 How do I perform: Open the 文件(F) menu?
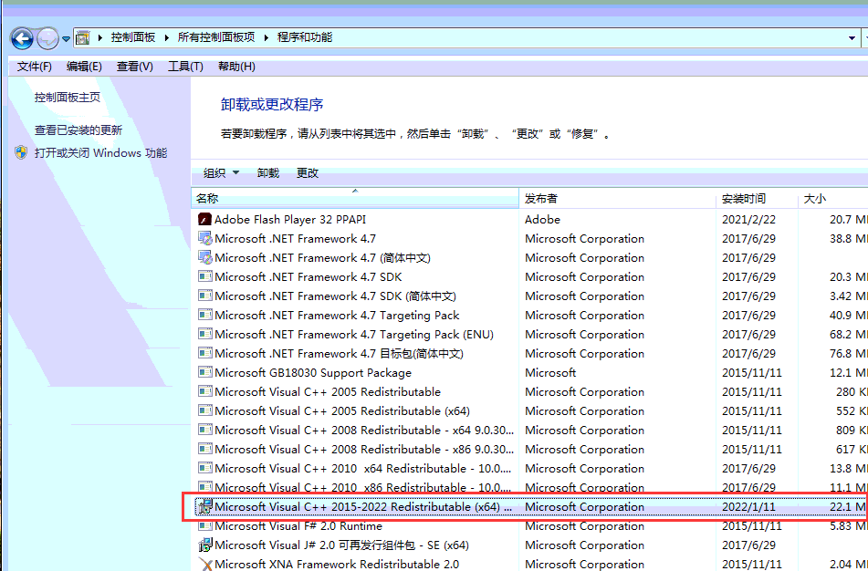35,67
